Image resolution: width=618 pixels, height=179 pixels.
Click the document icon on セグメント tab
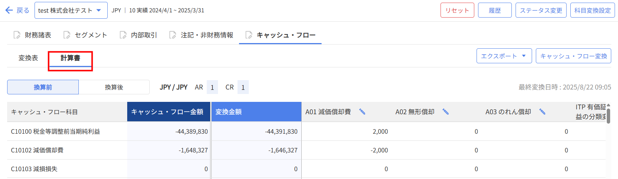coord(67,35)
